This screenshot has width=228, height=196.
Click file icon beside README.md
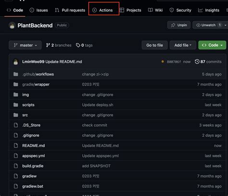pos(16,145)
